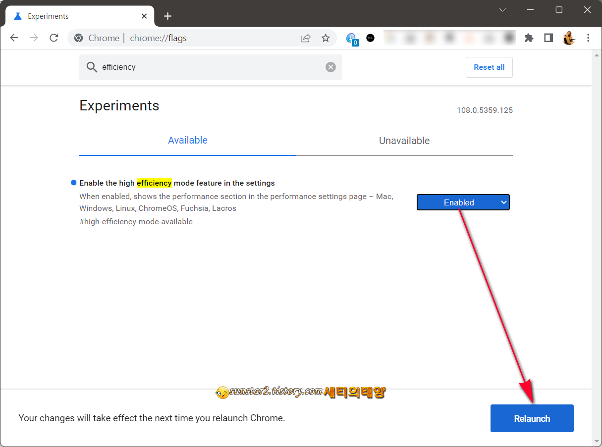Click the page's vertical scrollbar
The height and width of the screenshot is (447, 602).
597,248
